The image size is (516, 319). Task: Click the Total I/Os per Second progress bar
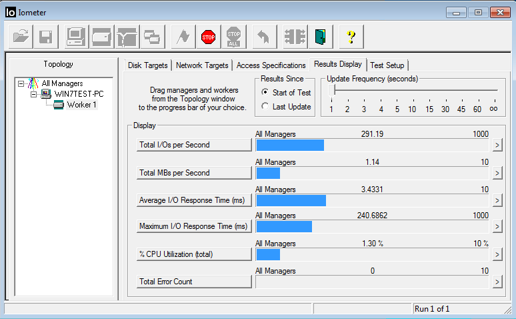click(372, 145)
